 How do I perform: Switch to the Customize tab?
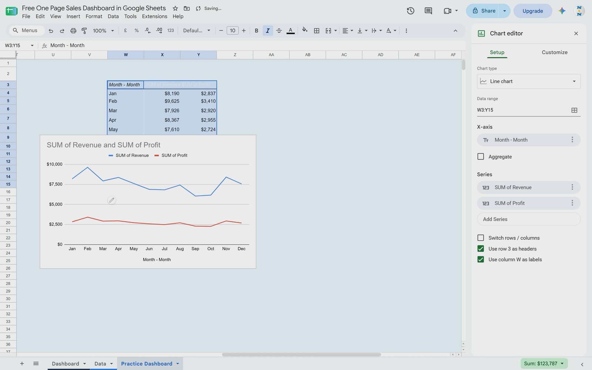pyautogui.click(x=554, y=52)
